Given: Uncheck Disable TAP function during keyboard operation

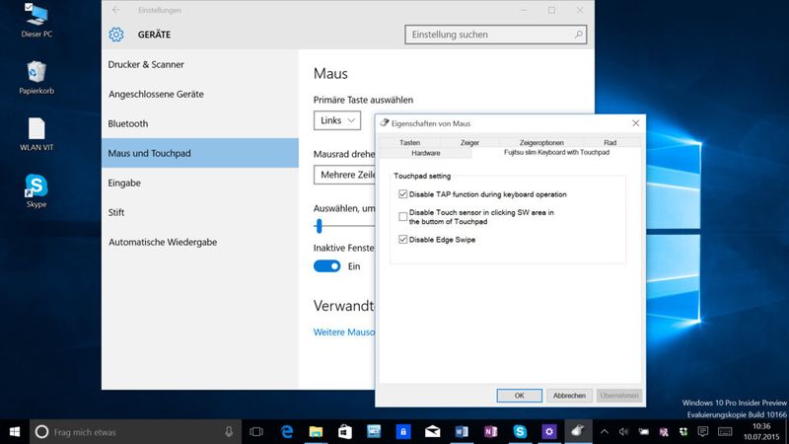Looking at the screenshot, I should click(x=402, y=194).
